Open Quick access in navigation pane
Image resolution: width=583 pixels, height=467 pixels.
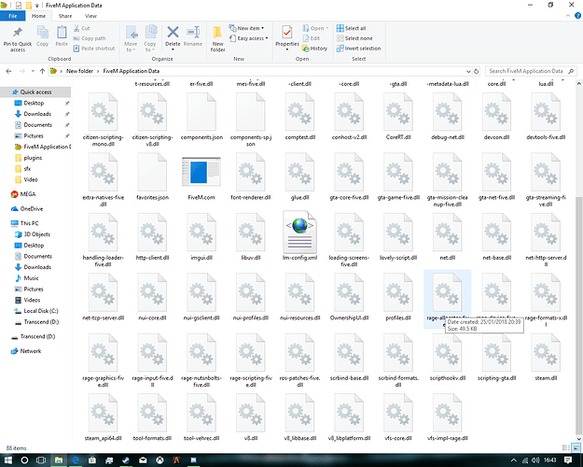pos(35,92)
